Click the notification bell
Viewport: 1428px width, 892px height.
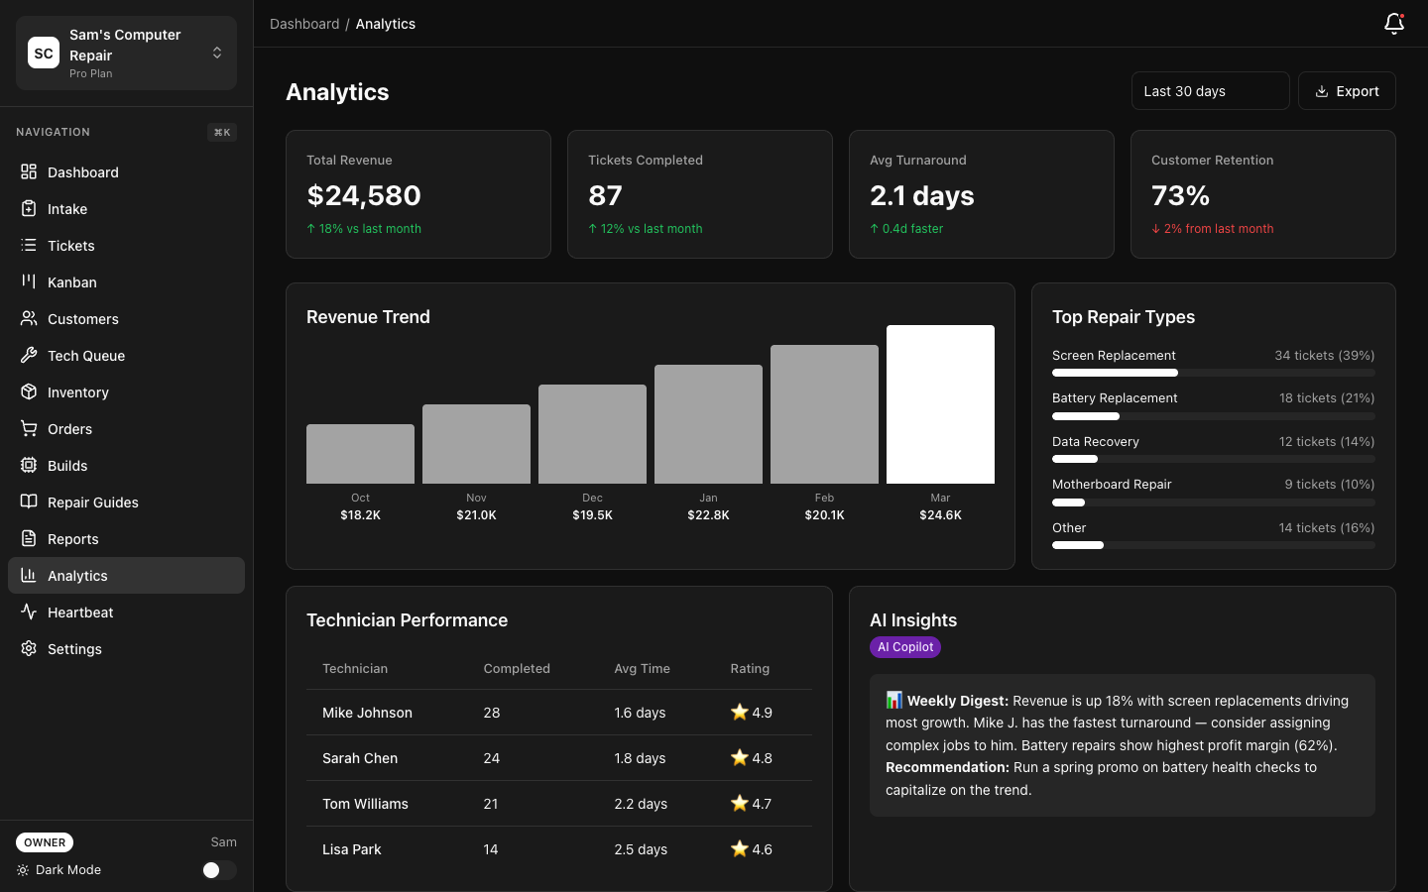click(x=1393, y=23)
